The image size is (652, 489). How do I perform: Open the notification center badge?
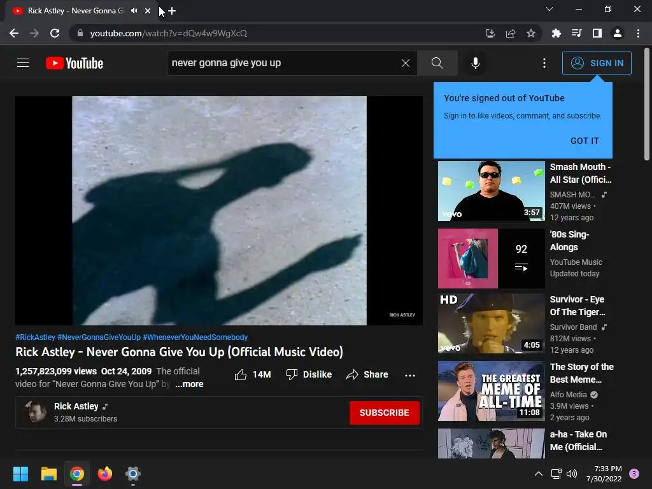[634, 474]
